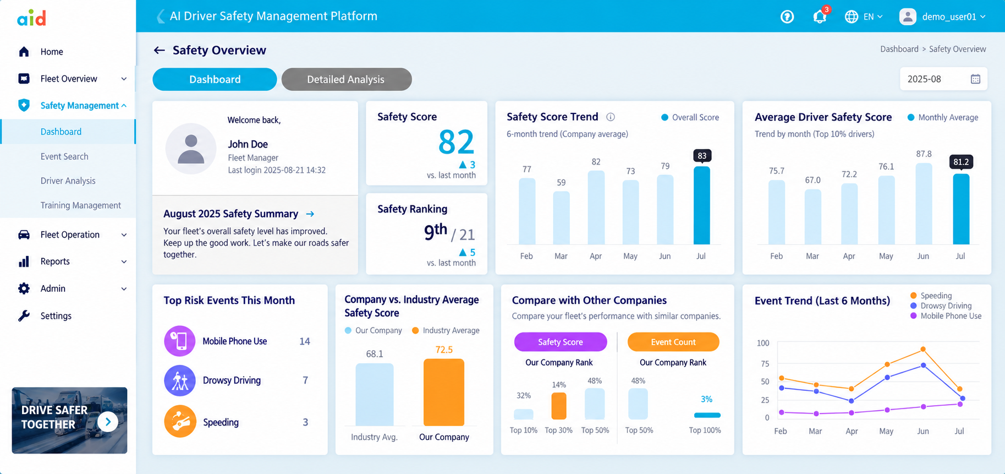Click the back arrow beside Safety Overview

(160, 50)
